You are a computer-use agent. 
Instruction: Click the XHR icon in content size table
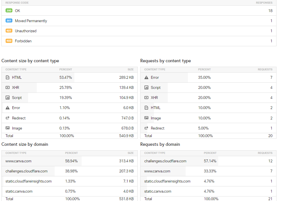tap(8, 87)
